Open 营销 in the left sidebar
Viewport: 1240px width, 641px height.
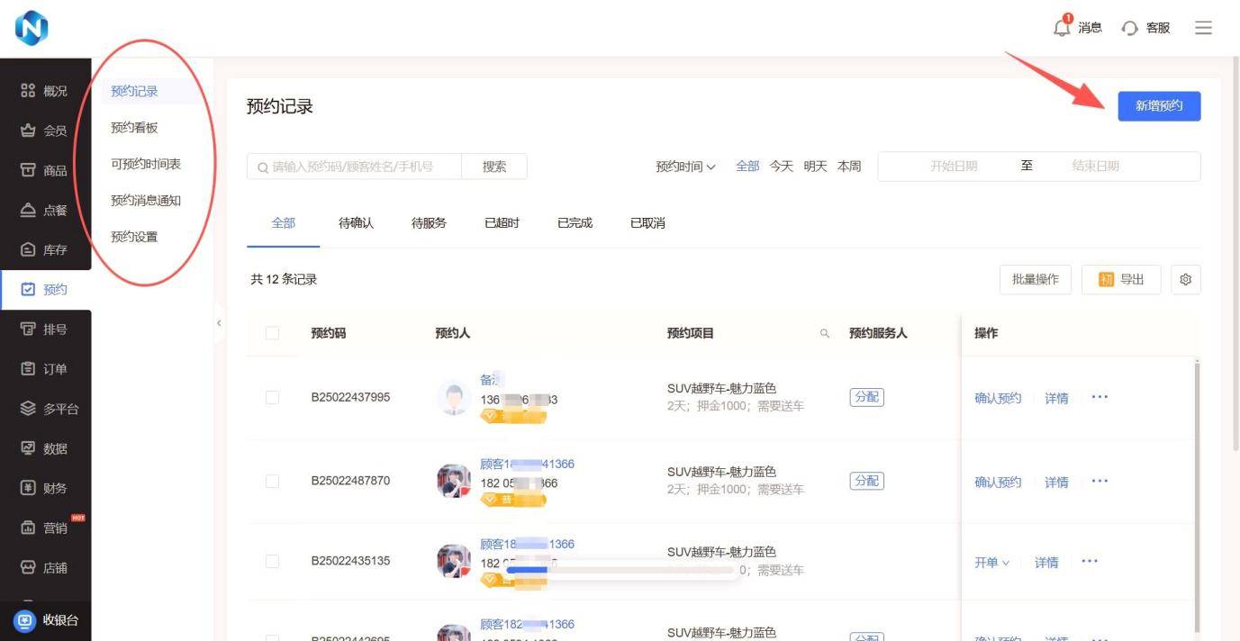(x=45, y=528)
